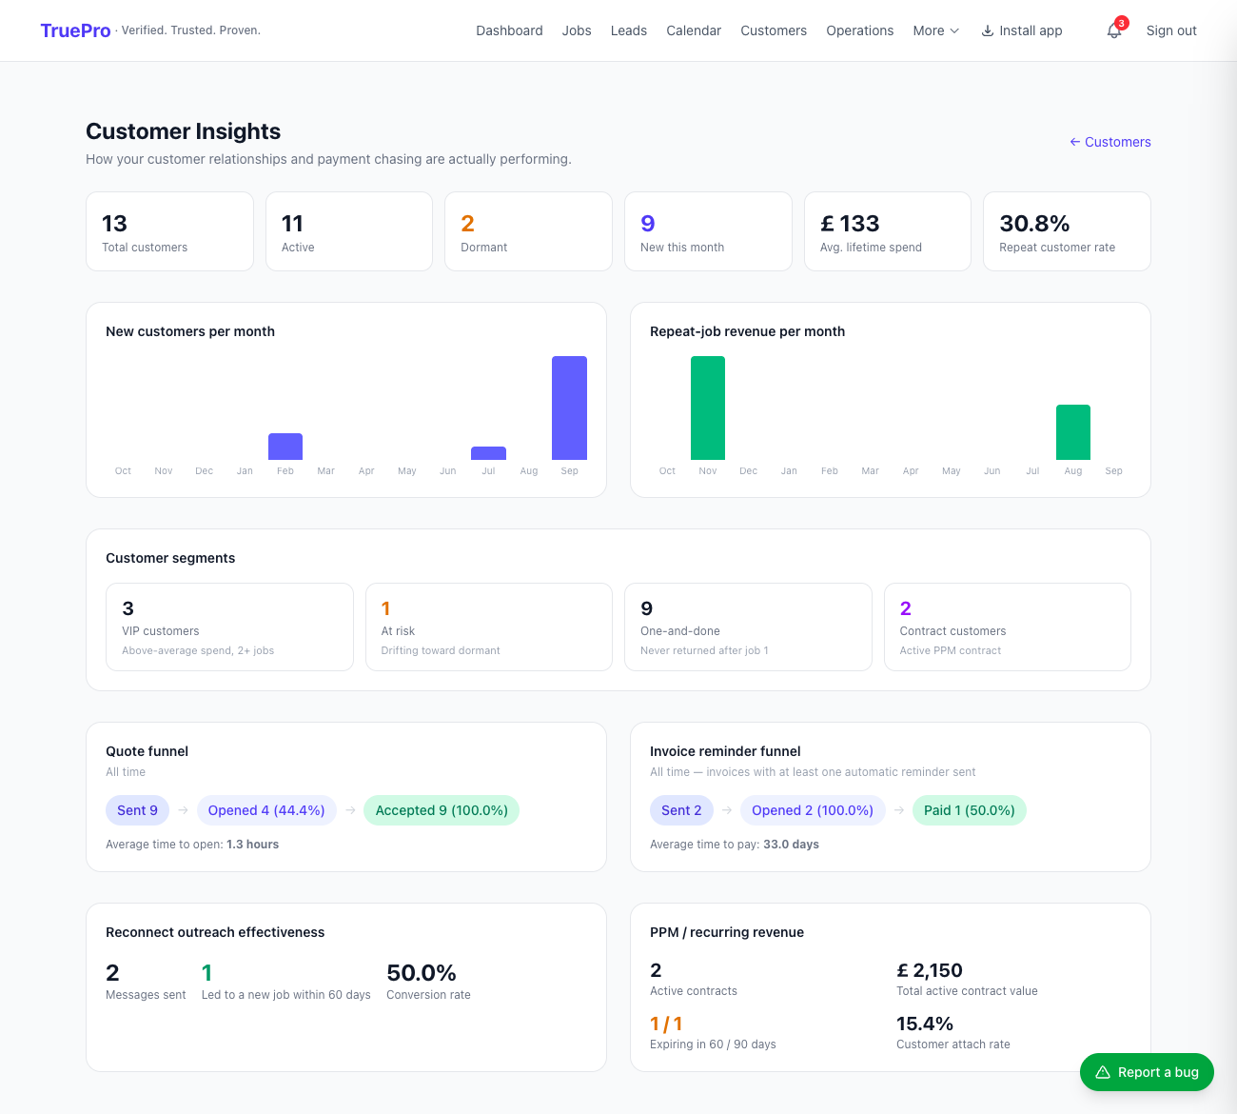Click the Feb bar in New customers chart

pos(285,447)
